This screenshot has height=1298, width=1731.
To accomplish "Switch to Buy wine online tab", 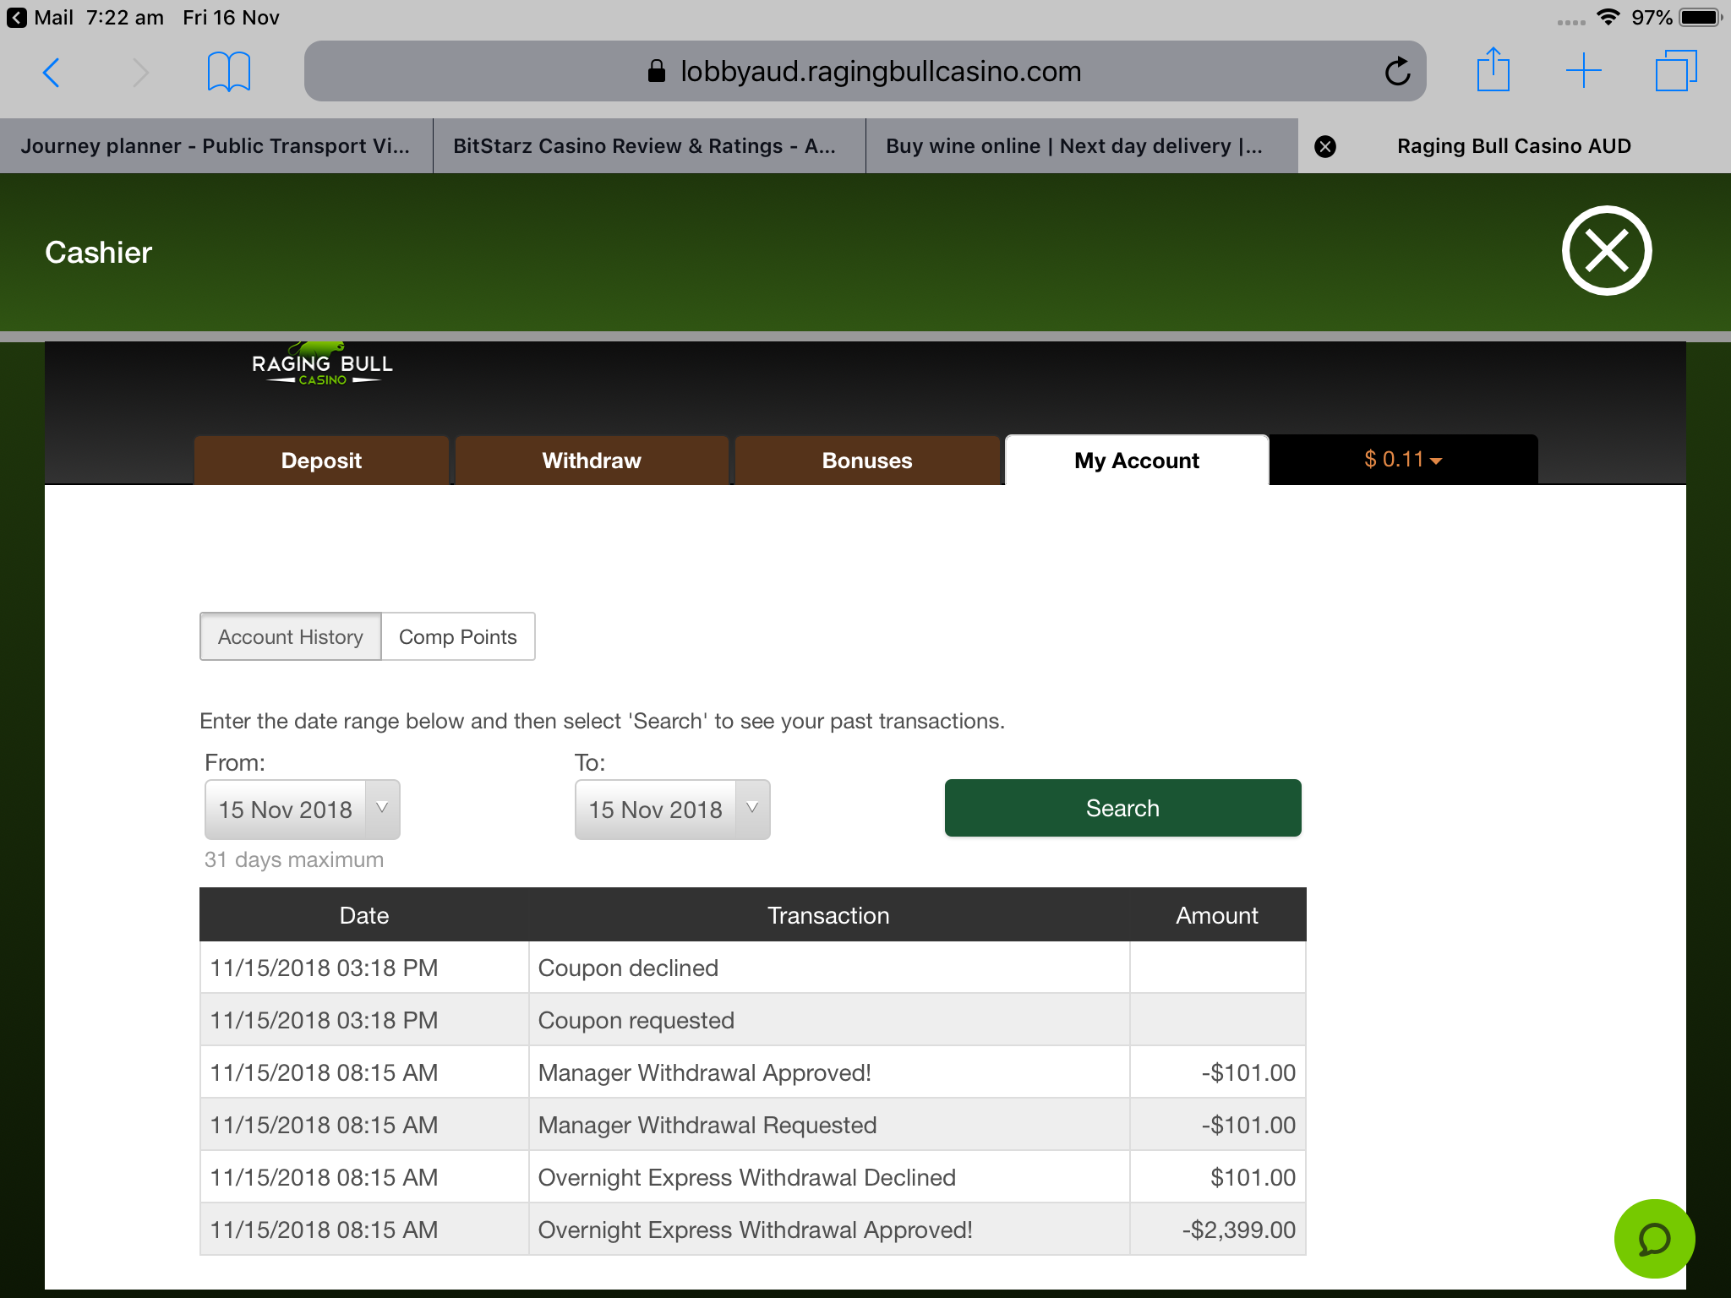I will tap(1082, 146).
